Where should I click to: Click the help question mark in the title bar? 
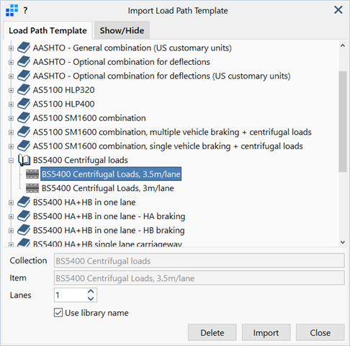25,10
